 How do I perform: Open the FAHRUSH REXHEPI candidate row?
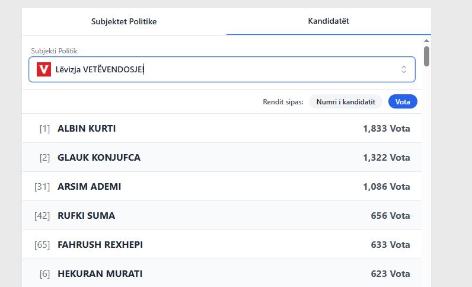pyautogui.click(x=222, y=245)
